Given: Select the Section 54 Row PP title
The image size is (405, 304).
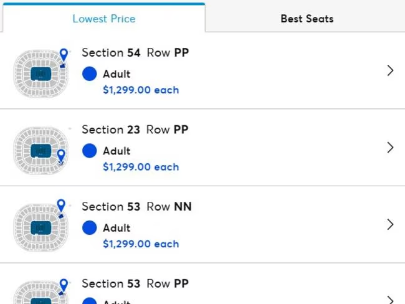Looking at the screenshot, I should tap(135, 53).
